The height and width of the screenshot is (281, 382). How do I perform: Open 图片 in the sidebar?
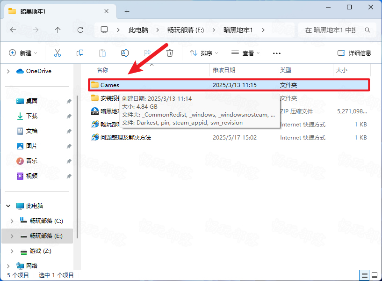click(32, 146)
